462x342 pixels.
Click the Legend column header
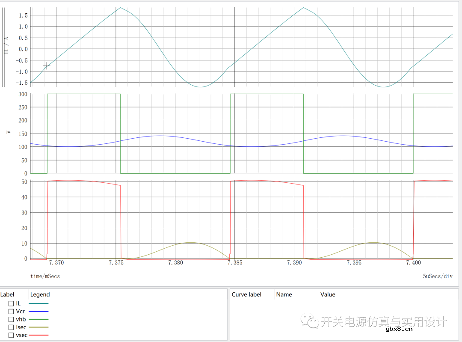[40, 294]
